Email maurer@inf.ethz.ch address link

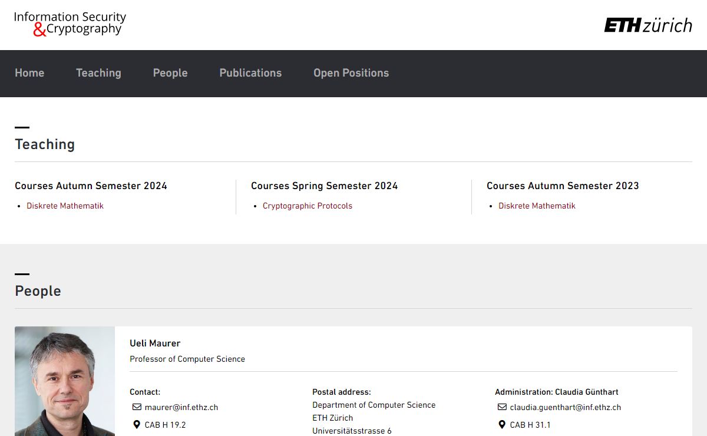pyautogui.click(x=181, y=407)
